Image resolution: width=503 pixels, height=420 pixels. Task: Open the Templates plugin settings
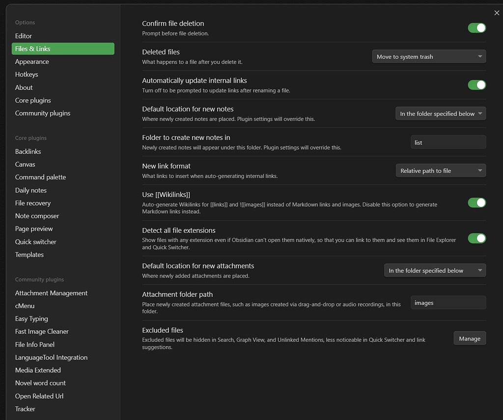click(29, 254)
